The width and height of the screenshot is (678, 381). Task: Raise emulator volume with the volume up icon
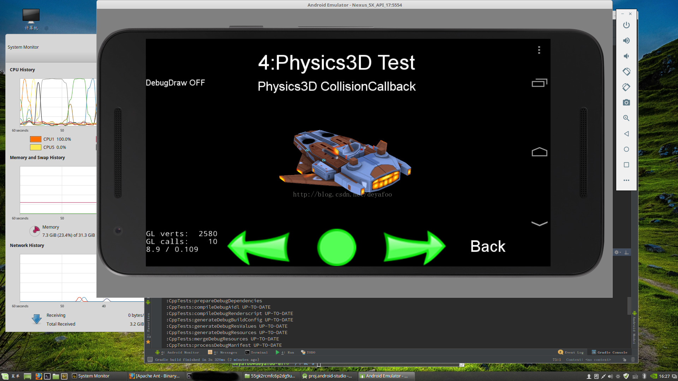pyautogui.click(x=626, y=41)
